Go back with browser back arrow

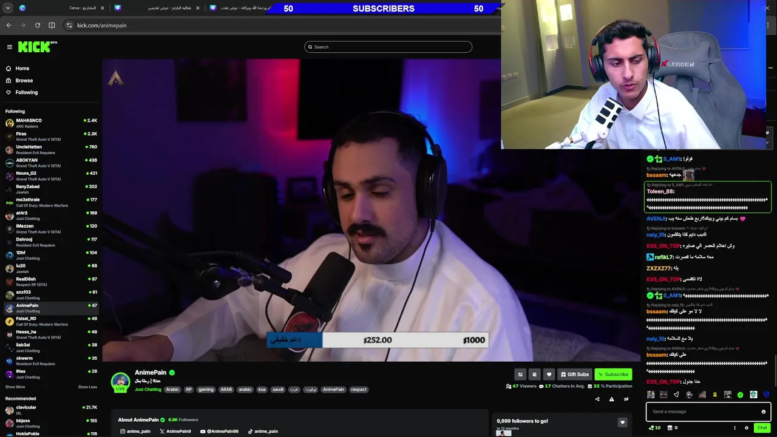click(8, 25)
